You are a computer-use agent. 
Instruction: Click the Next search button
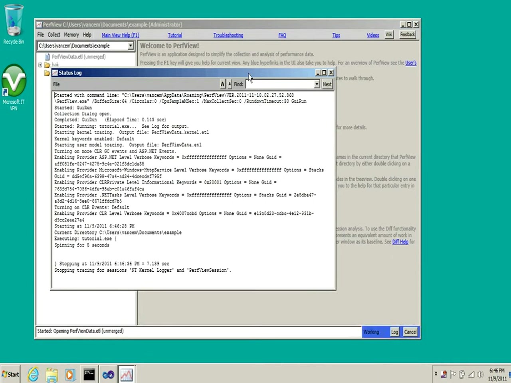[x=327, y=84]
